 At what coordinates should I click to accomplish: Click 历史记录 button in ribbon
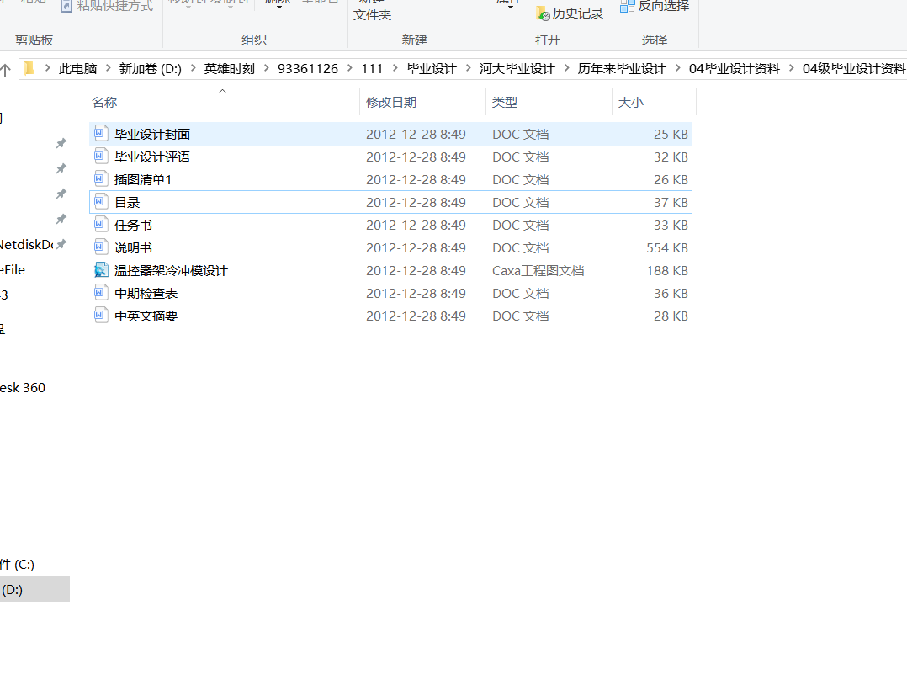[570, 13]
